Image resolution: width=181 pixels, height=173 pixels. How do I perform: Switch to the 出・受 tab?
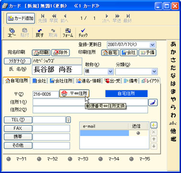click(112, 81)
